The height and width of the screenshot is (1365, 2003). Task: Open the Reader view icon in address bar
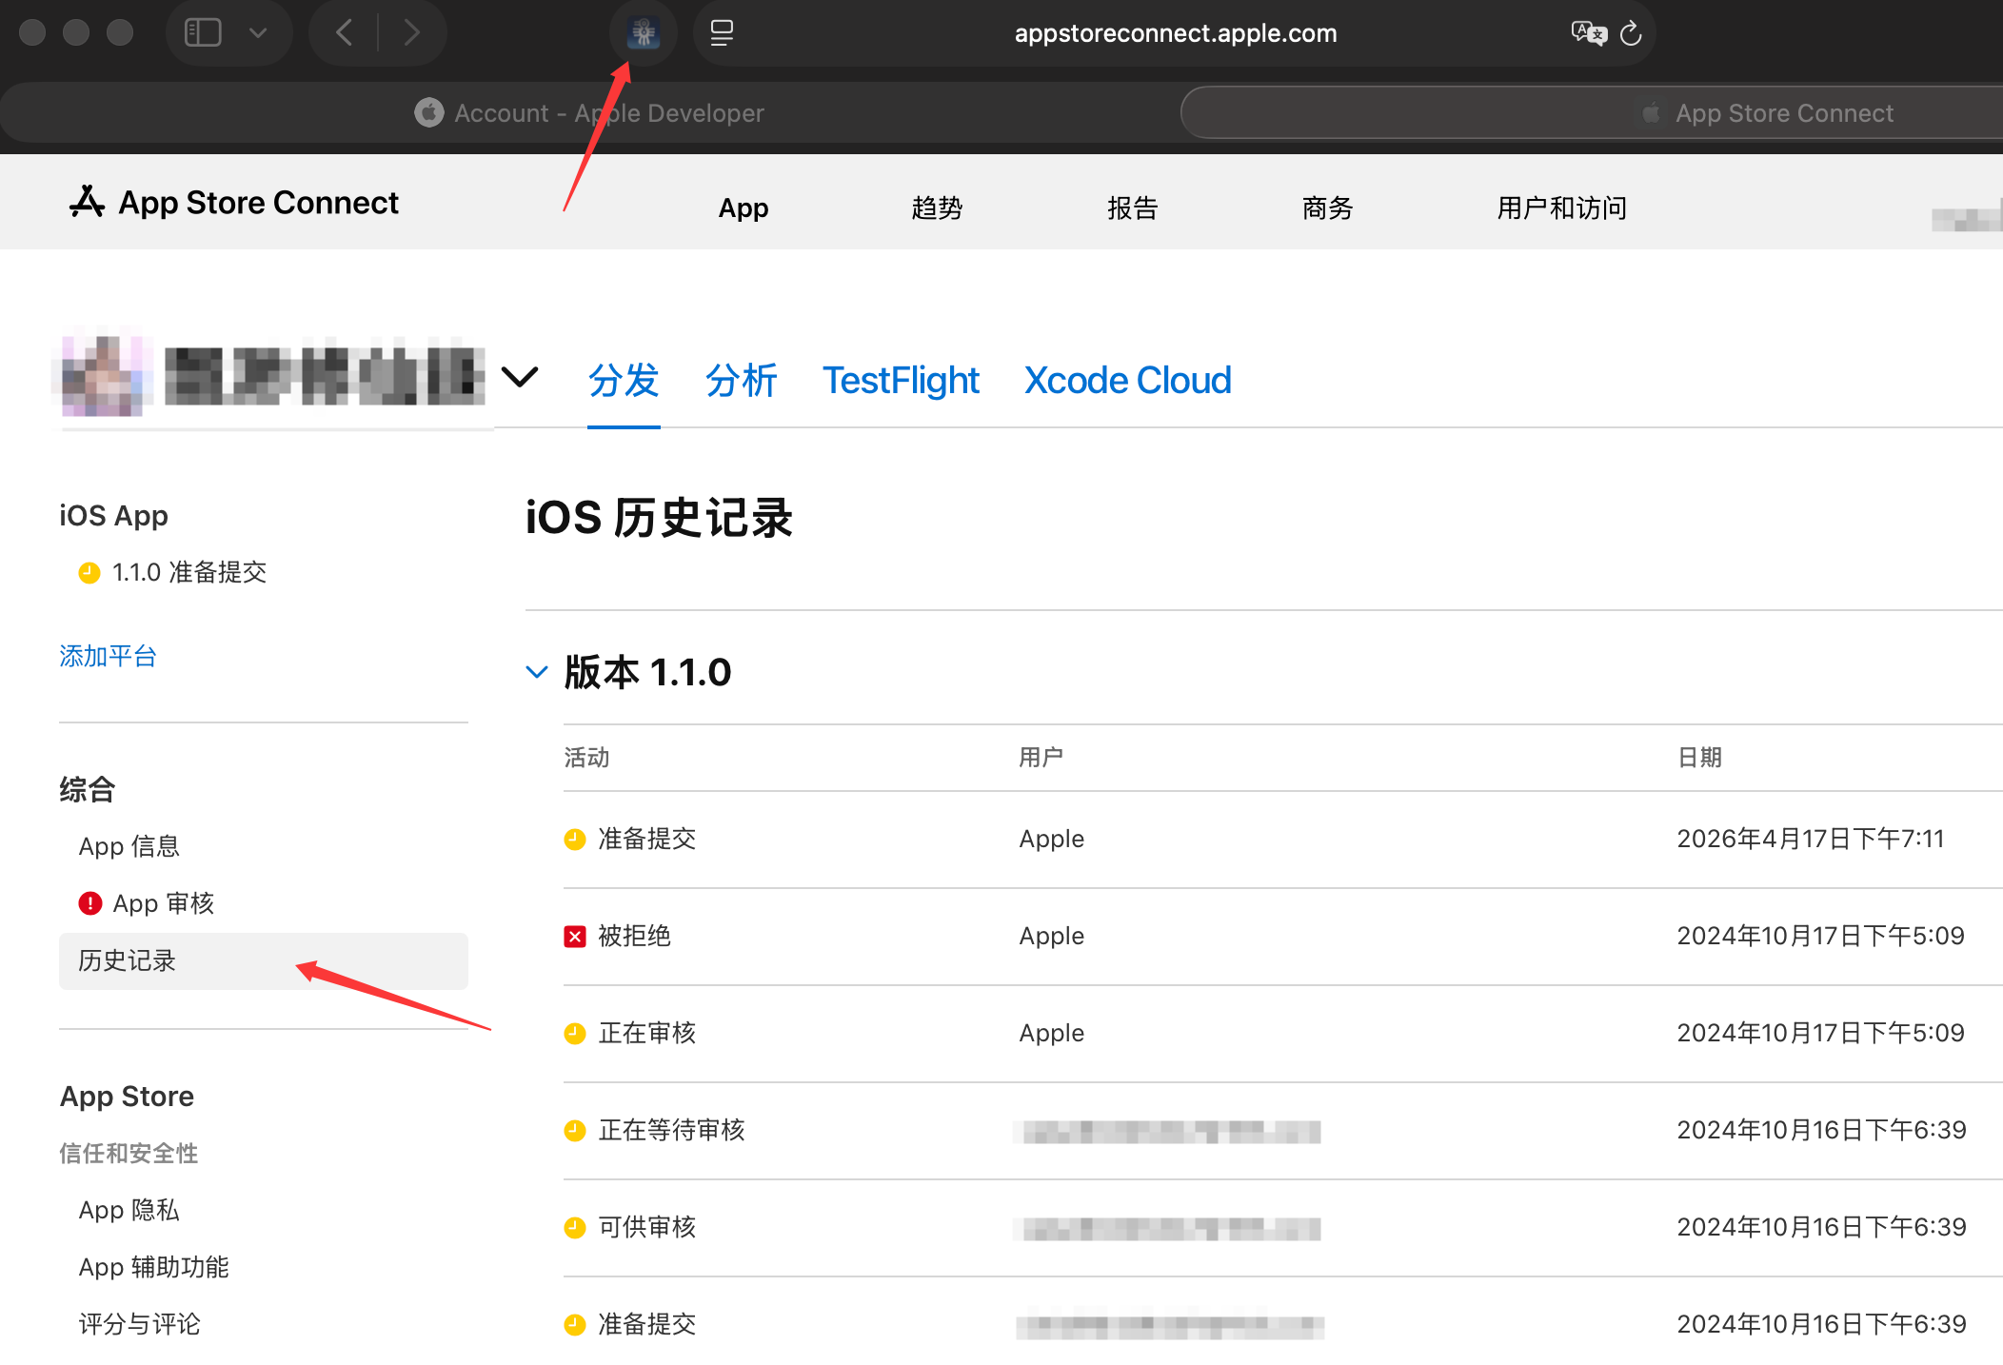click(x=722, y=33)
